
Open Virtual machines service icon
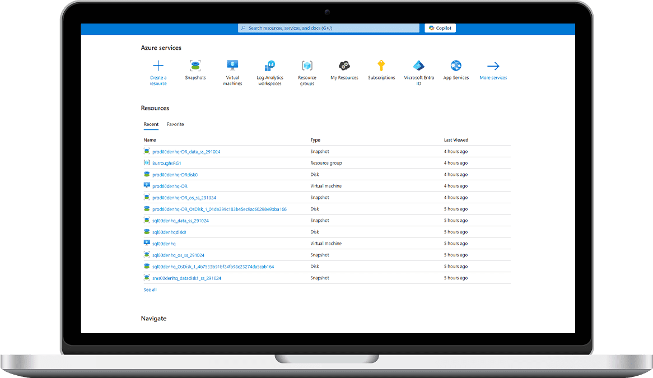232,66
